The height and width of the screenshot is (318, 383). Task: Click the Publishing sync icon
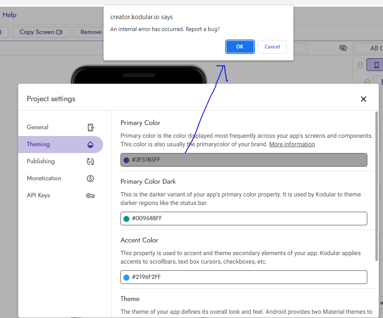point(90,162)
